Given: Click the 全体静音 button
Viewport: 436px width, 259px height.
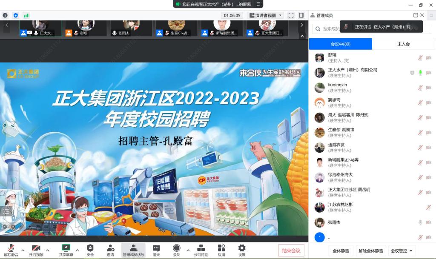Looking at the screenshot, I should (x=341, y=251).
